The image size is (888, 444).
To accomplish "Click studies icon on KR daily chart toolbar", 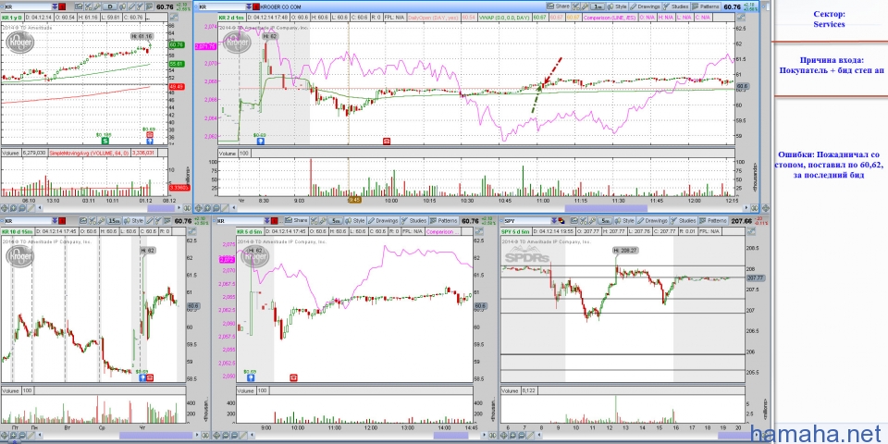I will click(140, 6).
